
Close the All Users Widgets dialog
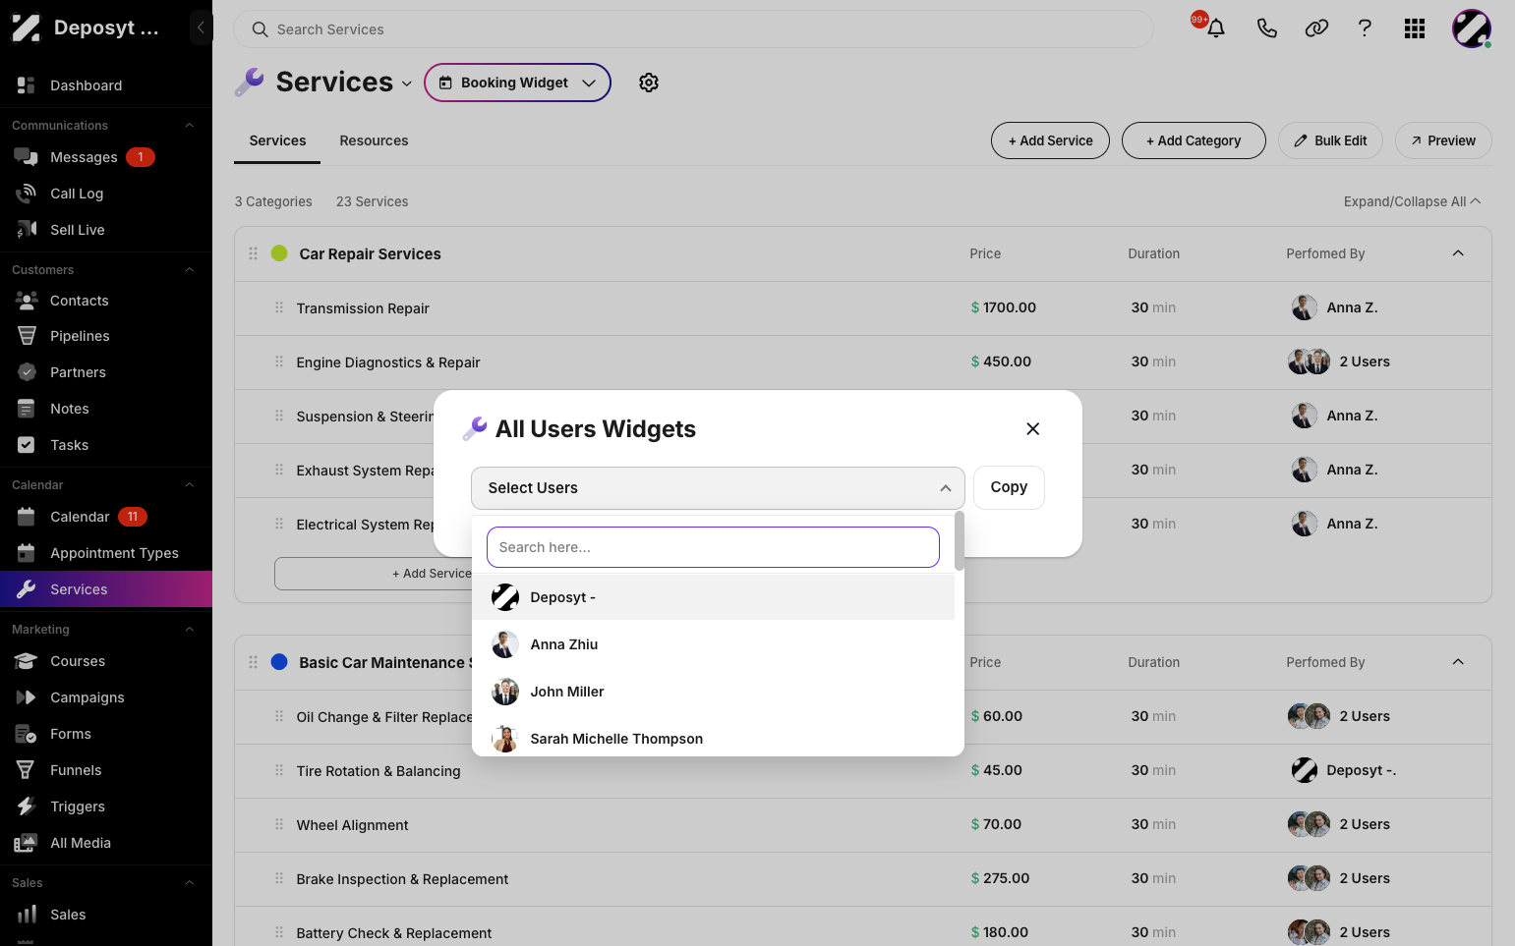[x=1032, y=428]
